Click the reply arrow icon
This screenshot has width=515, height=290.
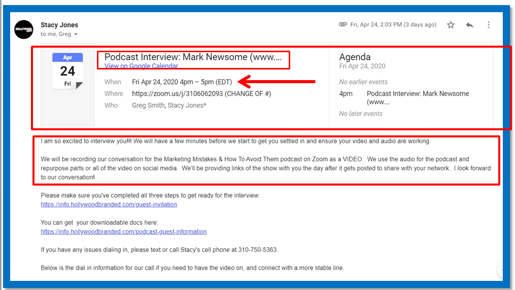tap(469, 25)
